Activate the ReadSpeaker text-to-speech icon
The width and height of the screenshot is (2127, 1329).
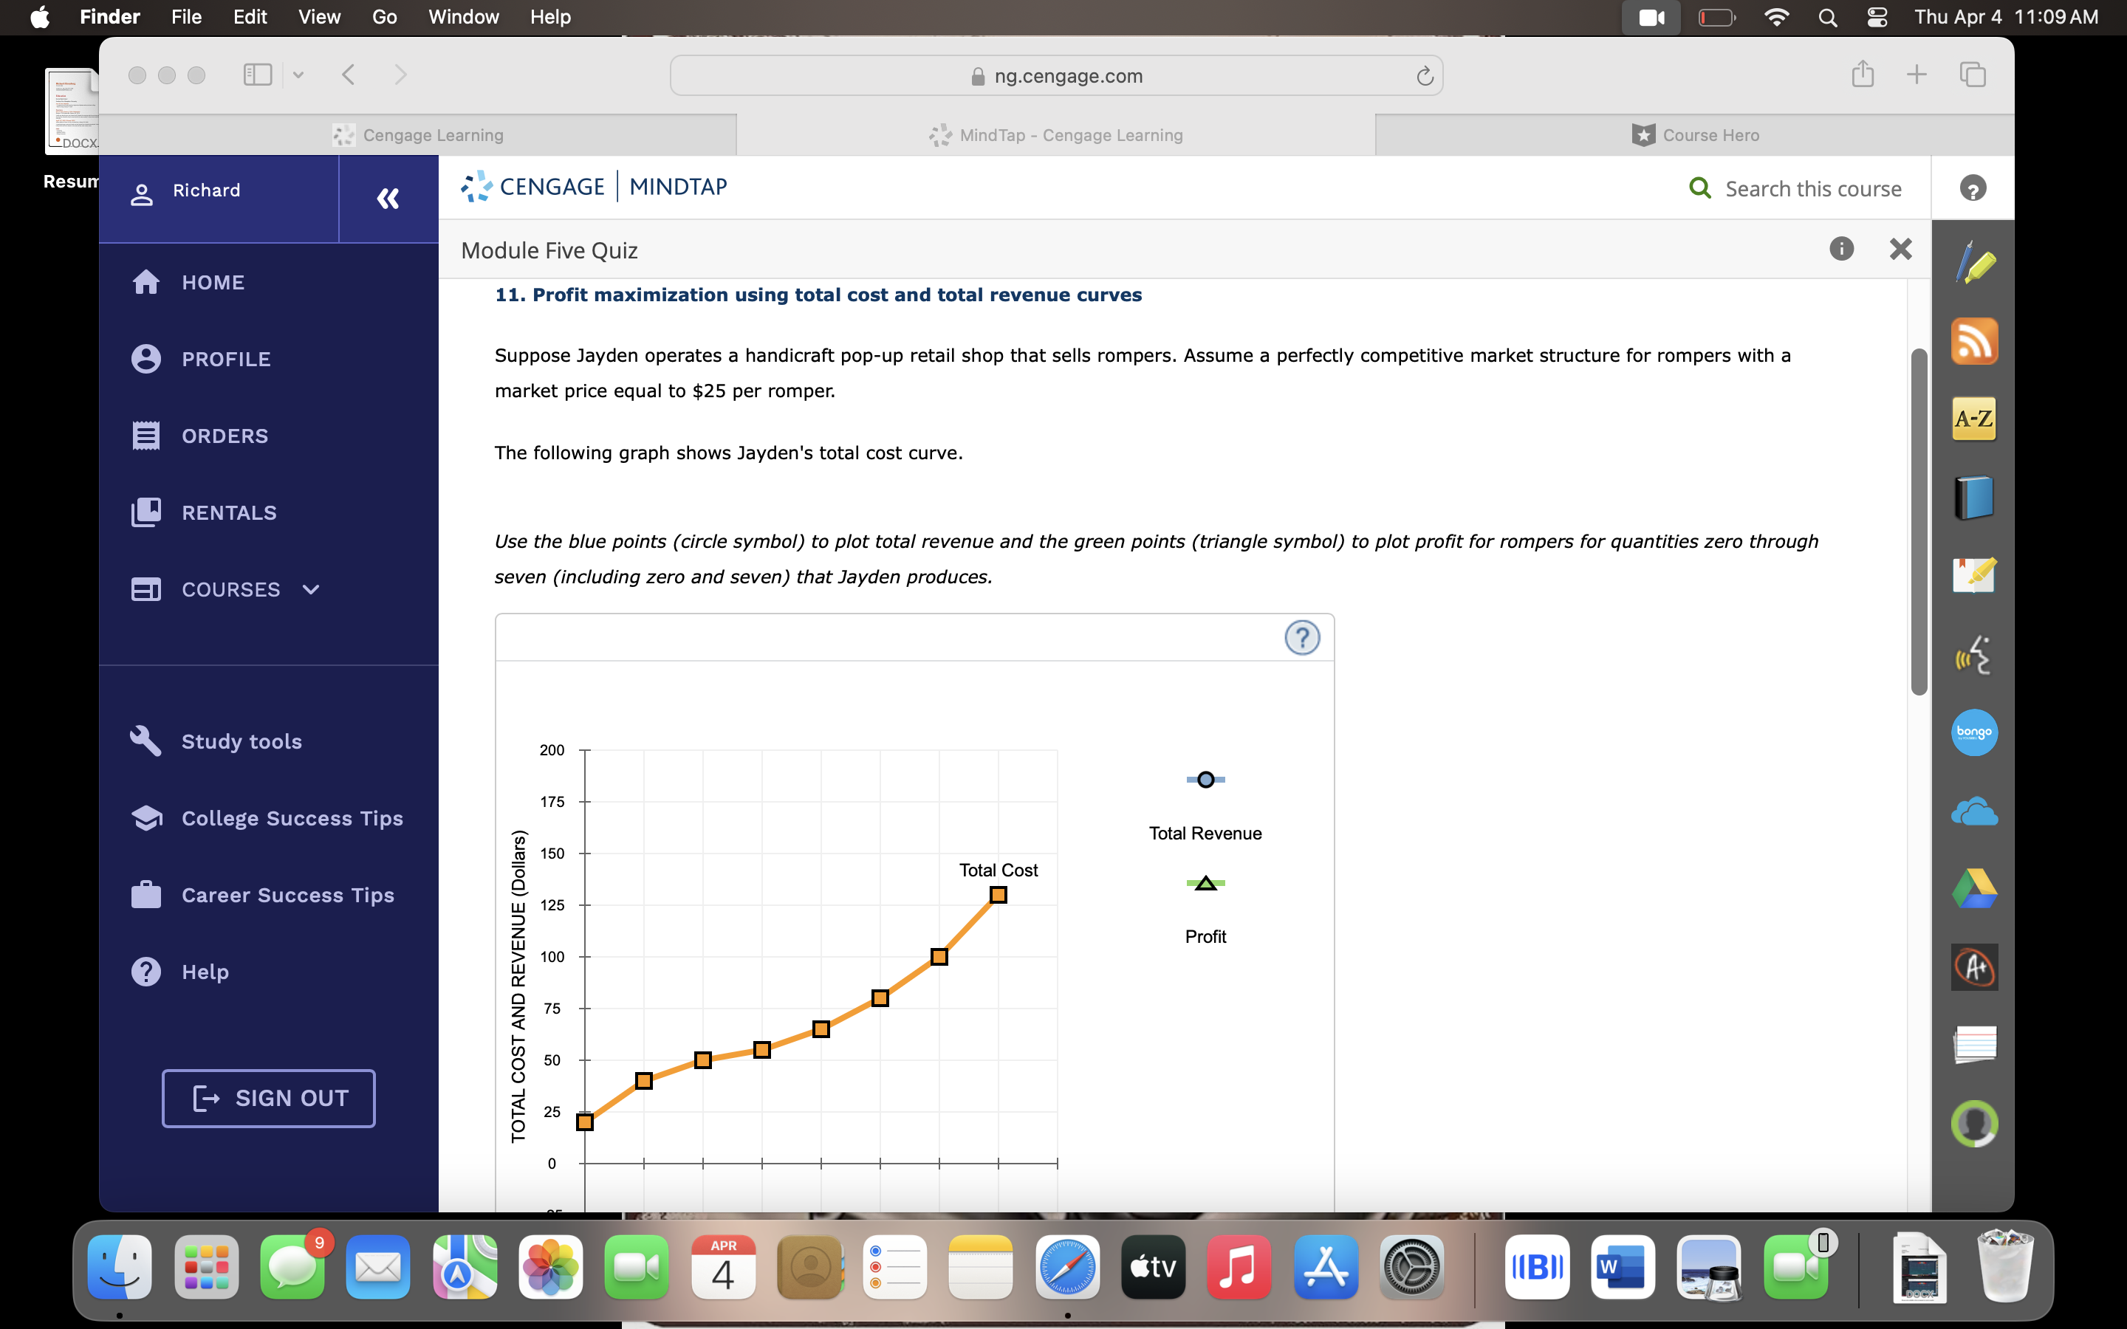tap(1975, 655)
